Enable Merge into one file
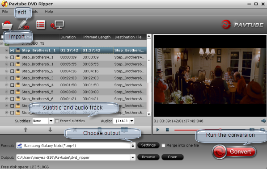The height and width of the screenshot is (169, 267). 163,145
